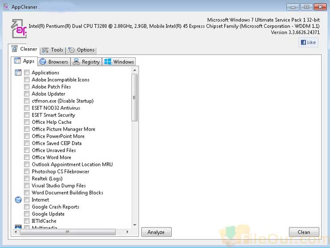Click the list scroll down arrow

135,225
